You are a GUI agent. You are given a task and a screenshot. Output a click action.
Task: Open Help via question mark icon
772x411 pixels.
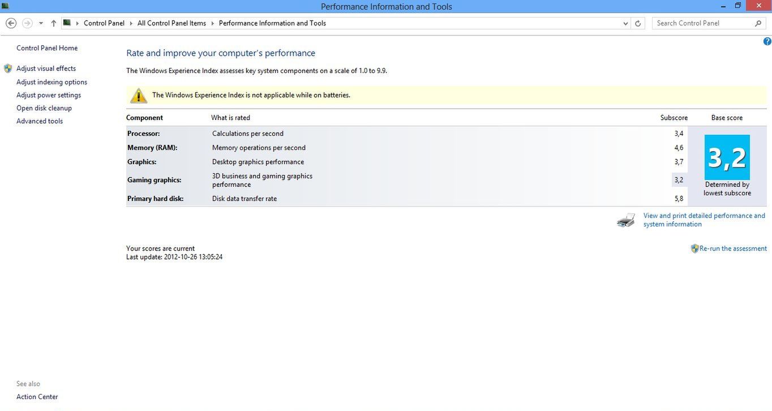767,41
